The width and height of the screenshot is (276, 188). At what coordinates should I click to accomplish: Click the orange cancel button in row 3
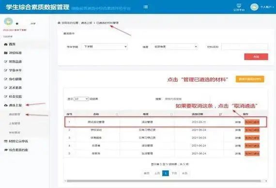(252, 138)
